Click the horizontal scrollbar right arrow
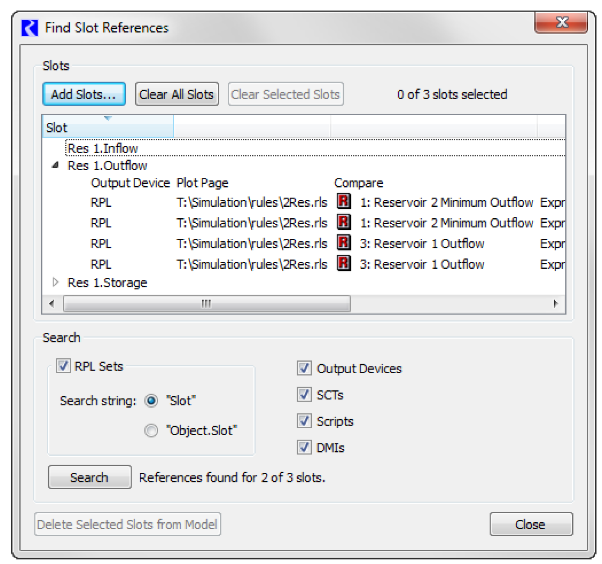This screenshot has height=564, width=602. [x=556, y=304]
